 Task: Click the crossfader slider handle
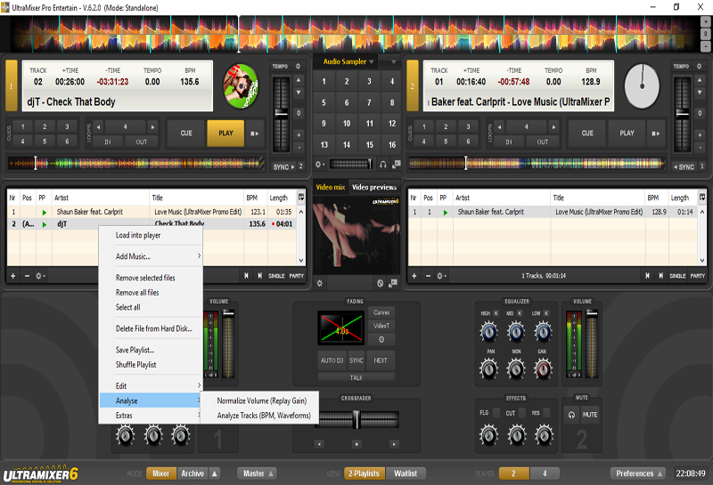click(356, 419)
